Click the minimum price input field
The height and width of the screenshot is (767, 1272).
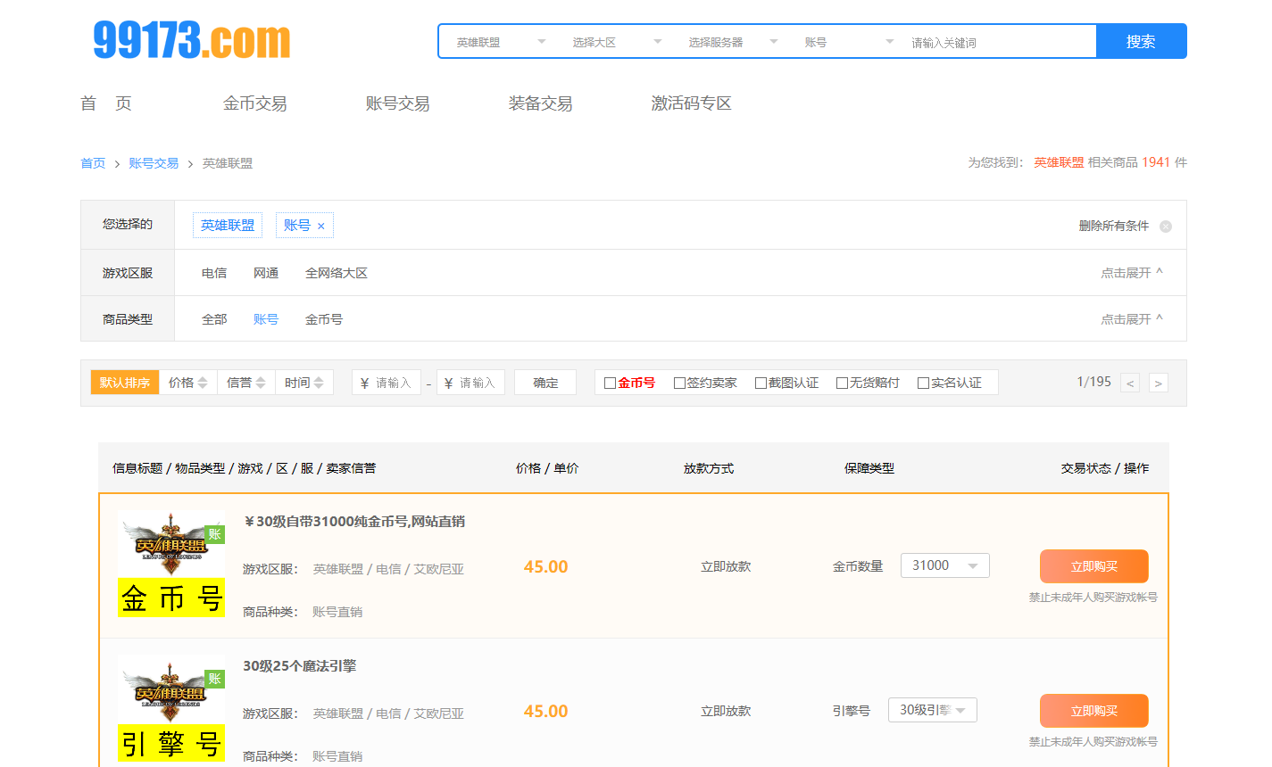(x=387, y=383)
